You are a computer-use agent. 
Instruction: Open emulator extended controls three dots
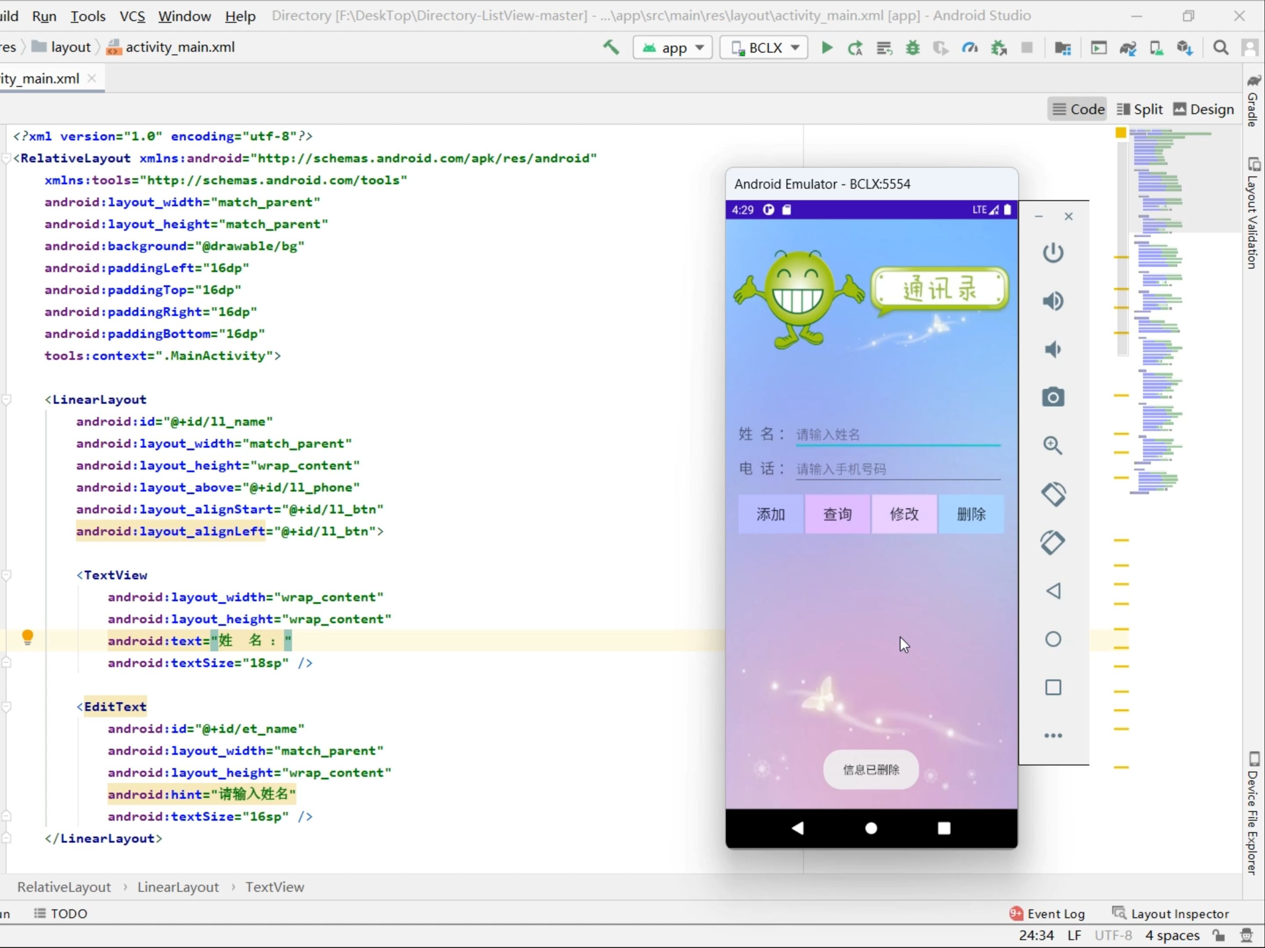tap(1053, 736)
